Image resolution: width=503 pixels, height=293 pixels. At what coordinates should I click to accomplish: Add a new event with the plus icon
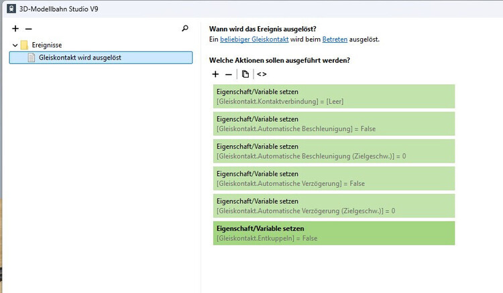15,29
